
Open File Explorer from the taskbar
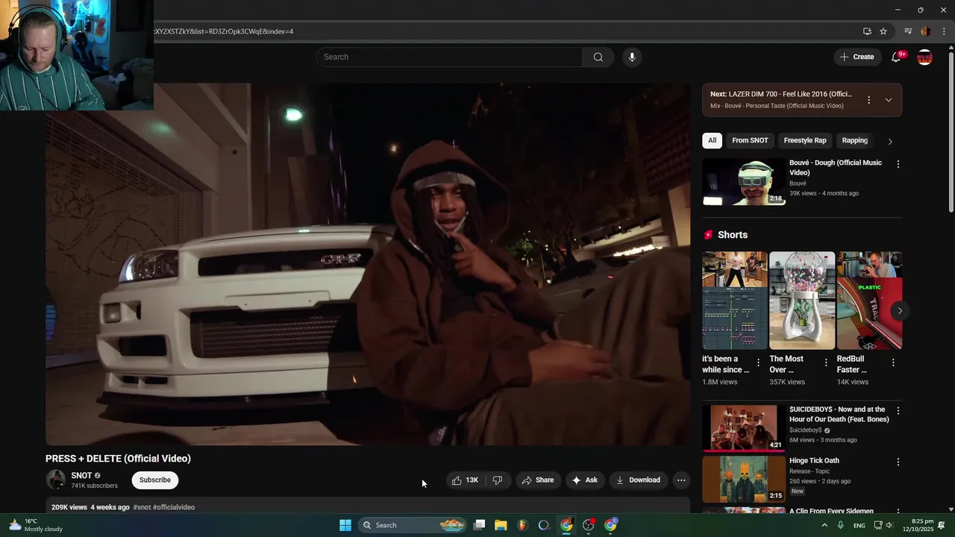pyautogui.click(x=501, y=525)
